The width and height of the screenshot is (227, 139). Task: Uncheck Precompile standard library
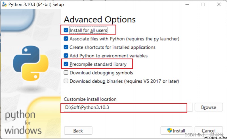(x=66, y=64)
